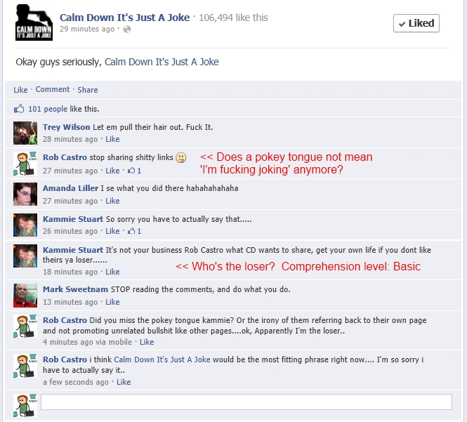467x422 pixels.
Task: Click the public globe icon near the timestamp
Action: tap(127, 29)
